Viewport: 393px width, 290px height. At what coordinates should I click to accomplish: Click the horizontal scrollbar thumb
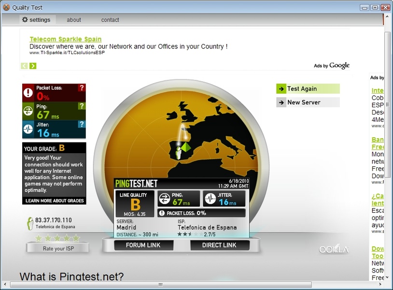pos(161,285)
